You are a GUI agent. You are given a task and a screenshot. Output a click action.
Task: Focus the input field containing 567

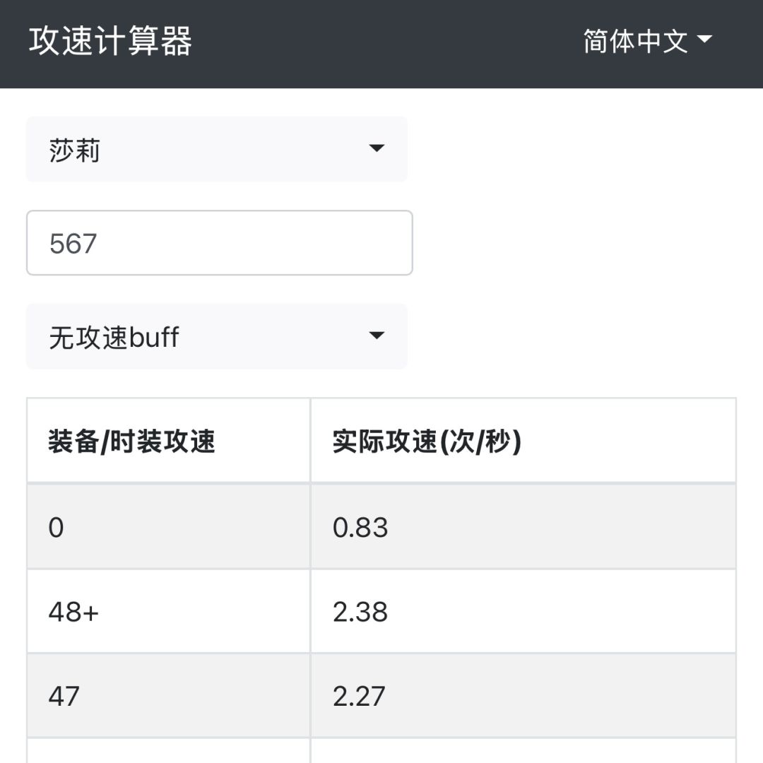[219, 243]
